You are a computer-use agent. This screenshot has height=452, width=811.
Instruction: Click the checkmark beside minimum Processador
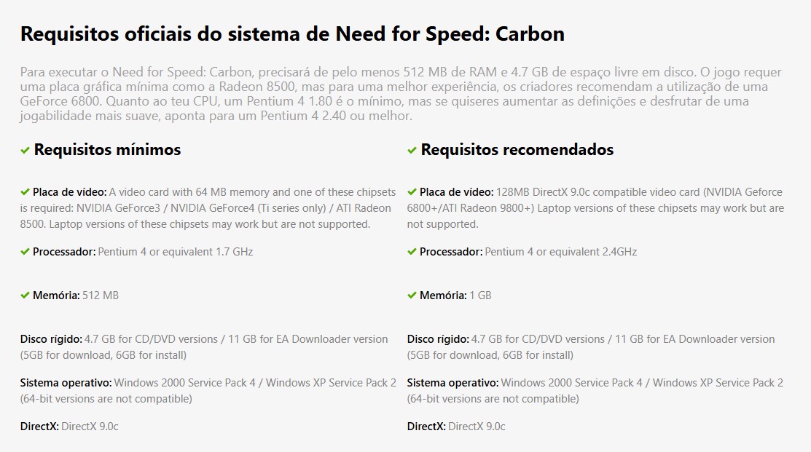25,252
